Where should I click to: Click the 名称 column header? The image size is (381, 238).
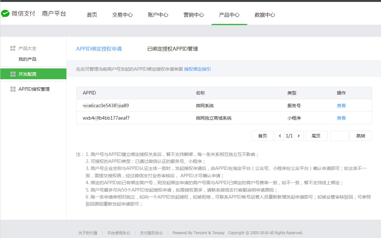click(x=201, y=93)
